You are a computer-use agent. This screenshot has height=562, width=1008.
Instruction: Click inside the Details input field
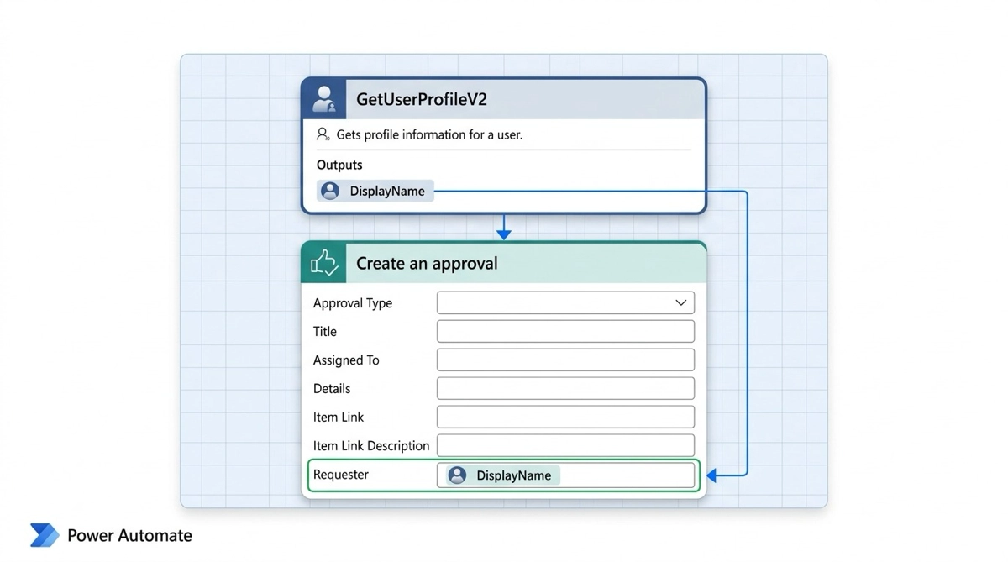(x=565, y=388)
